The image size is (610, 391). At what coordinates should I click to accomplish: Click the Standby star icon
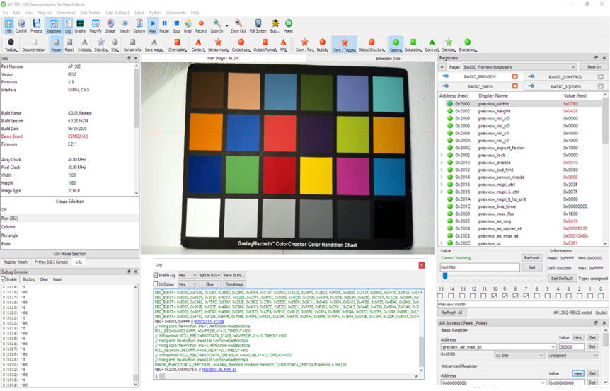pyautogui.click(x=100, y=45)
